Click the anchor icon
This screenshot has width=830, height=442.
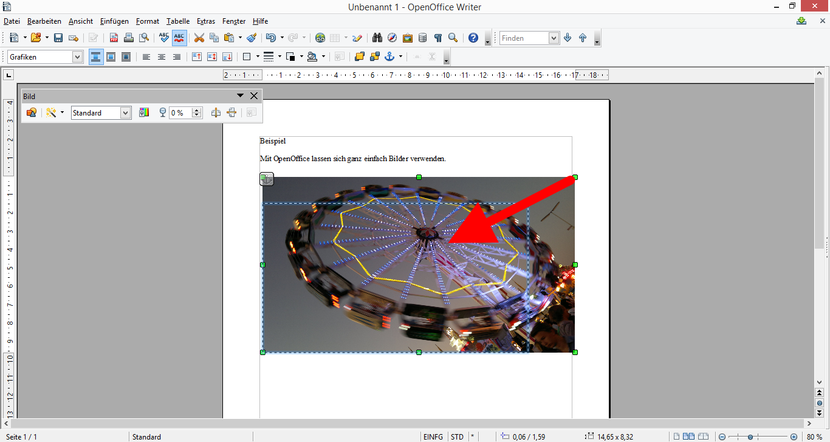click(391, 57)
